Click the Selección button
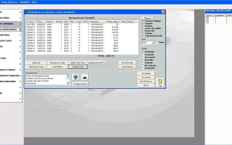The width and height of the screenshot is (232, 145). click(x=36, y=63)
